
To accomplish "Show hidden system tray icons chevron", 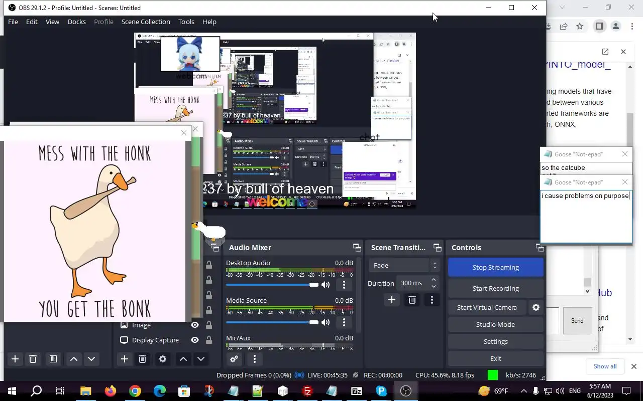I will point(523,391).
